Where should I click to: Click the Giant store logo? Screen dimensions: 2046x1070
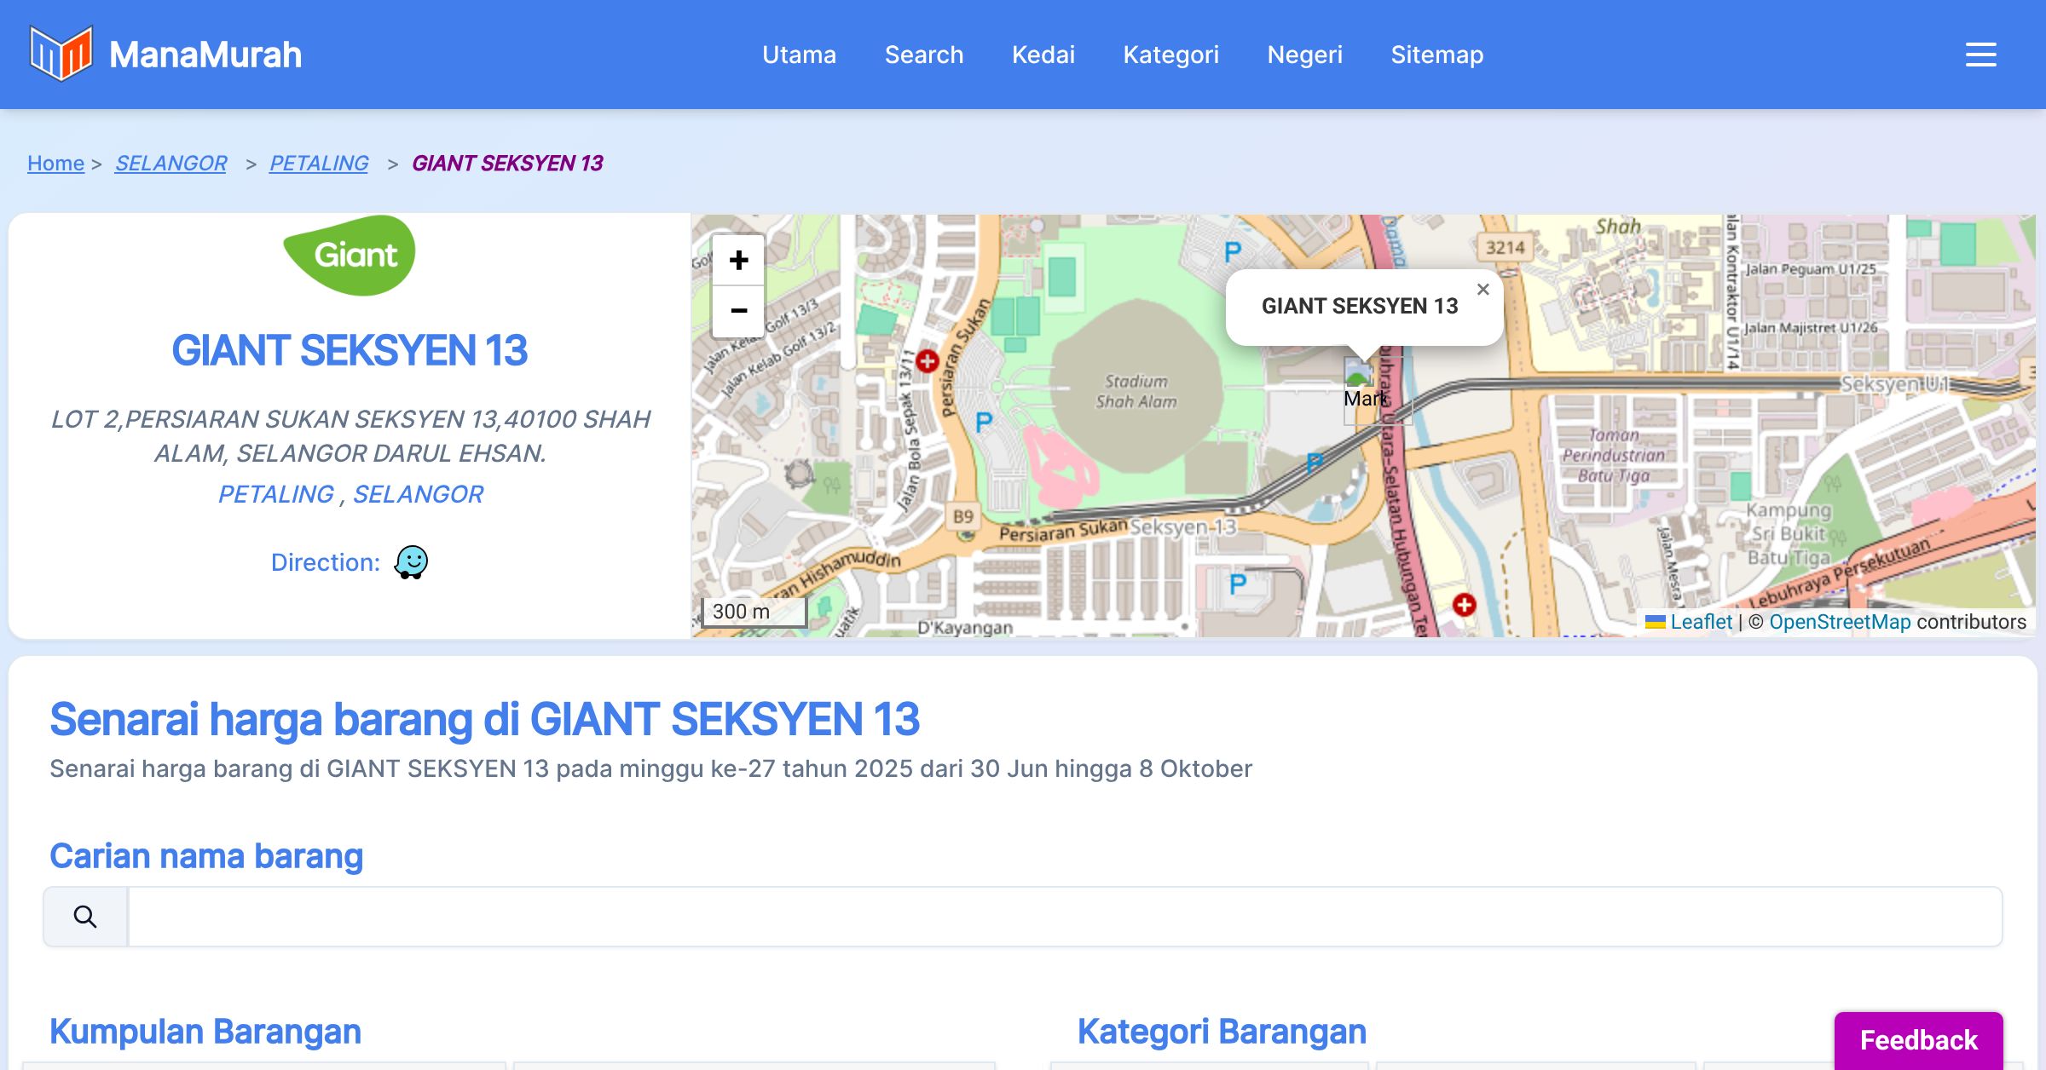click(350, 256)
